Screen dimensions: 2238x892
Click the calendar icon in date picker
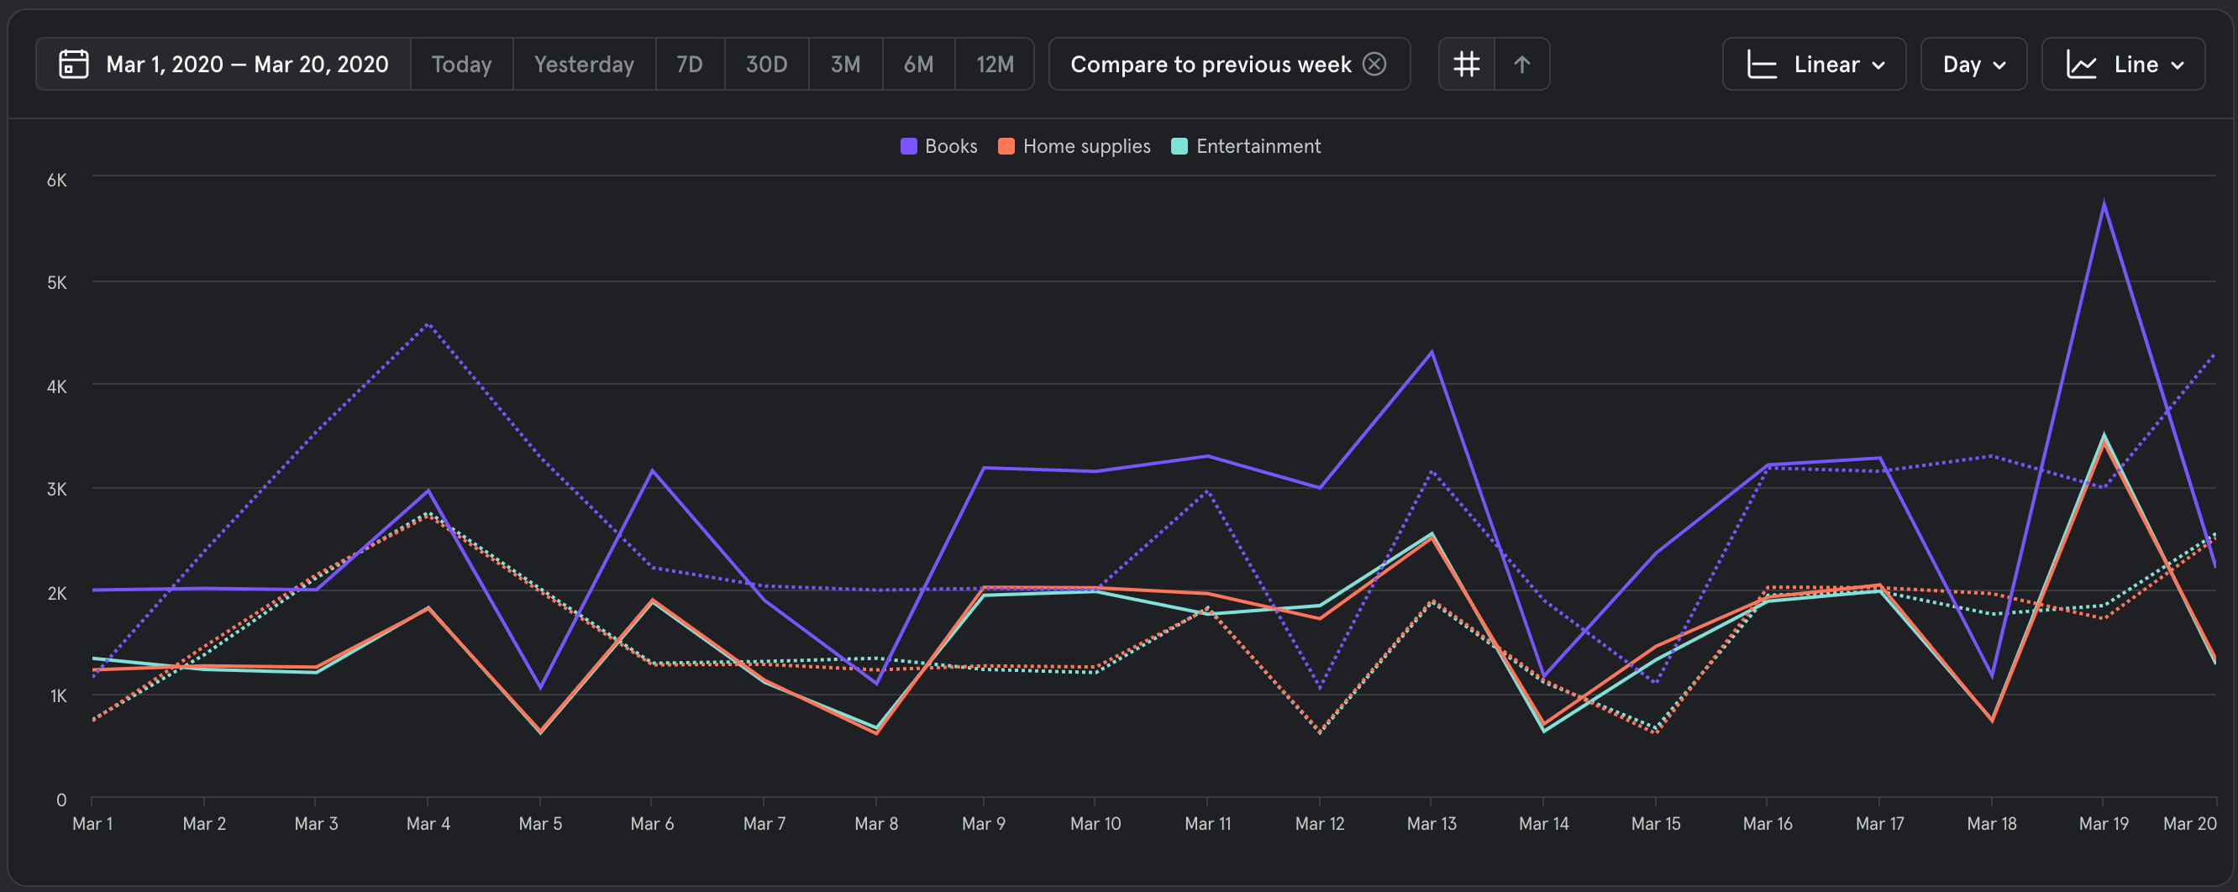pyautogui.click(x=73, y=65)
